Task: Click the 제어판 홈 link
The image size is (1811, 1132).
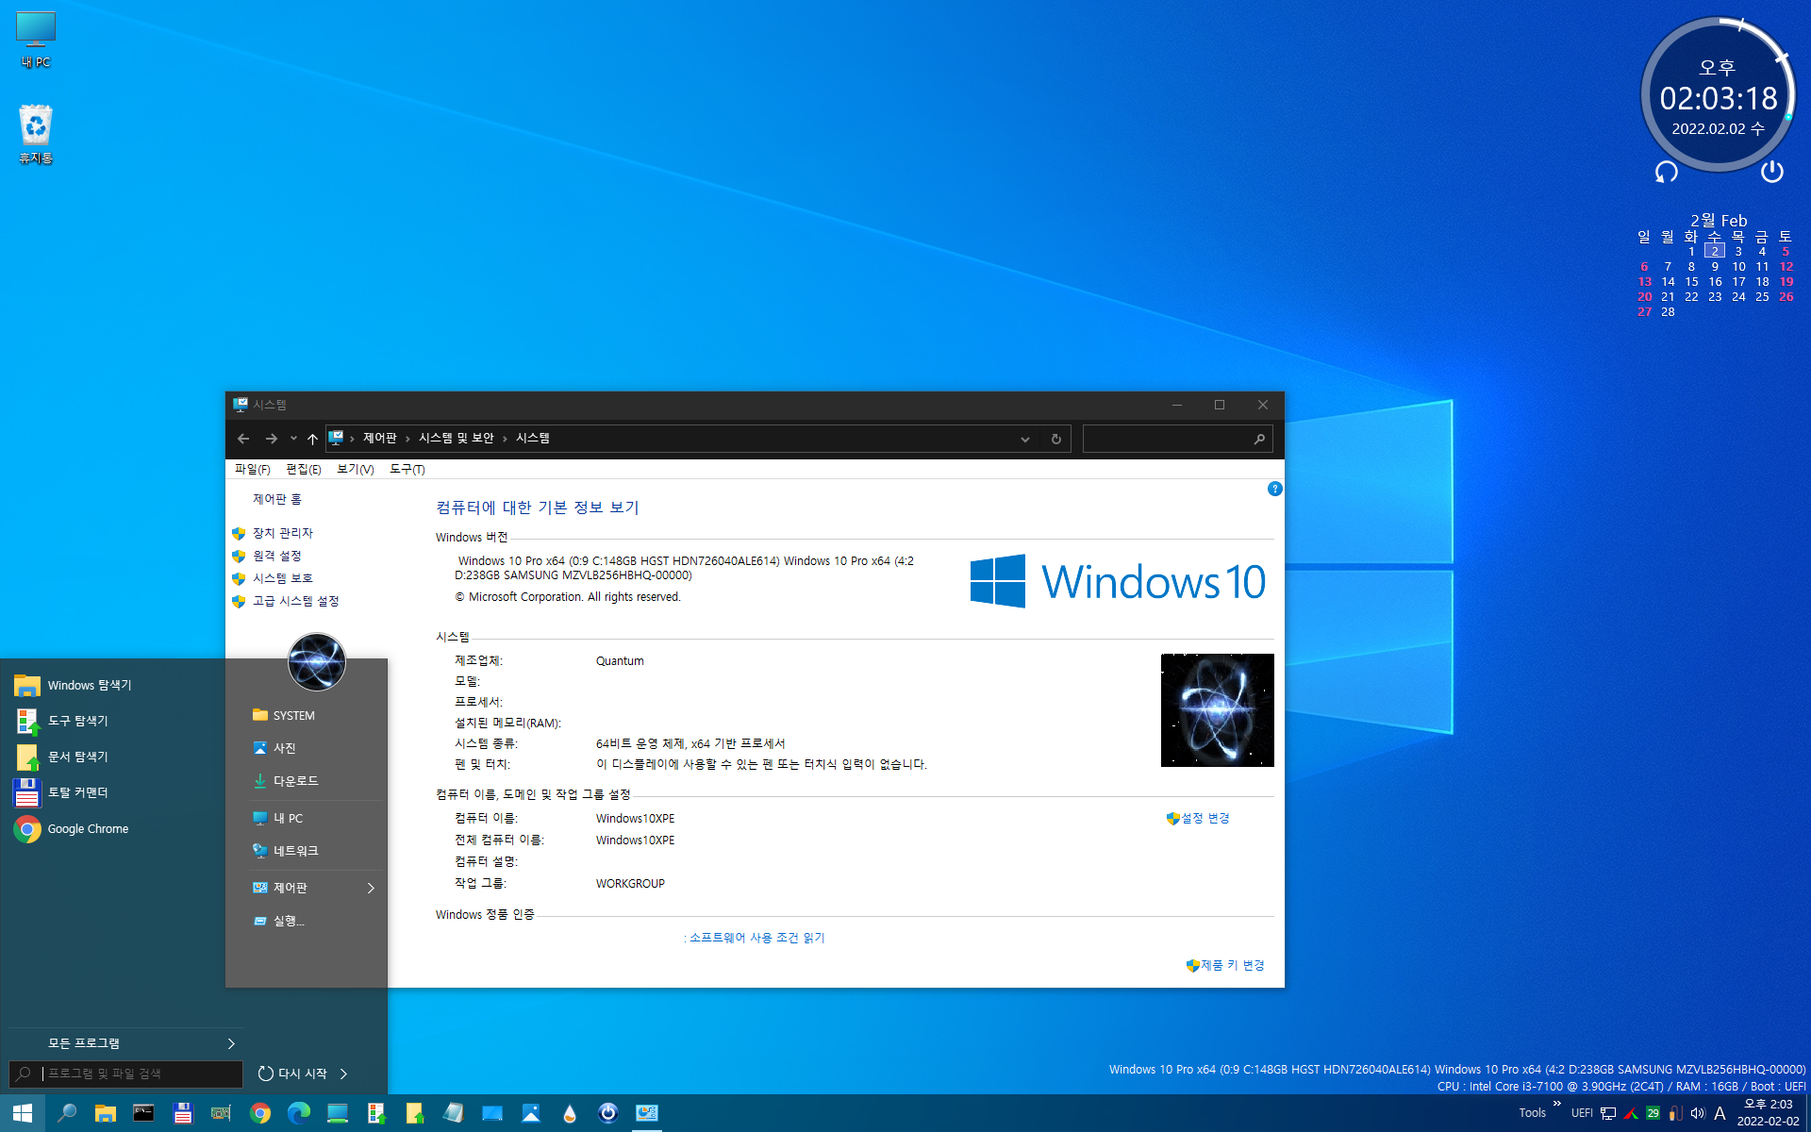Action: [277, 499]
